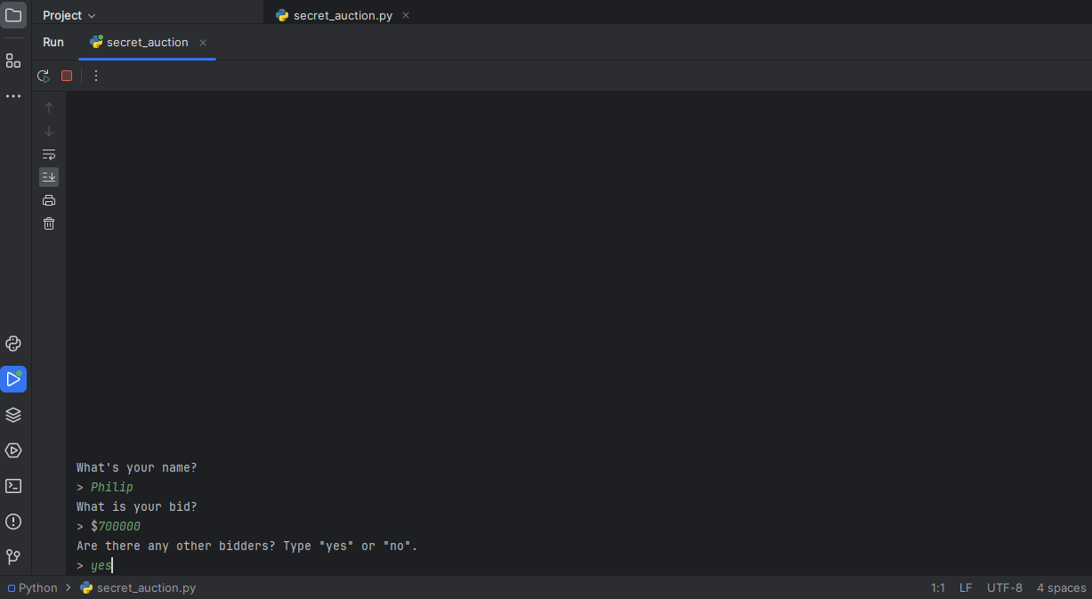
Task: Stop the running secret_auction process
Action: click(x=67, y=76)
